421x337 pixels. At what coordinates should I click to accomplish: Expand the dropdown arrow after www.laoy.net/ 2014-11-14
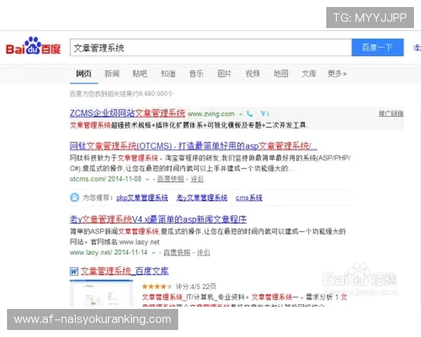coord(154,253)
